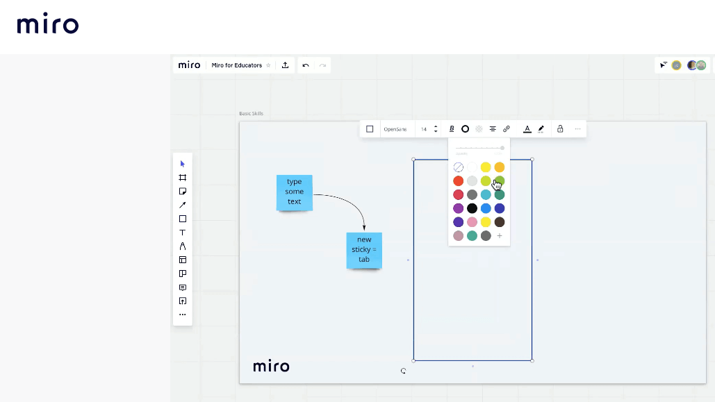Toggle collaborators' cursors visibility icon
This screenshot has width=715, height=402.
pyautogui.click(x=664, y=65)
